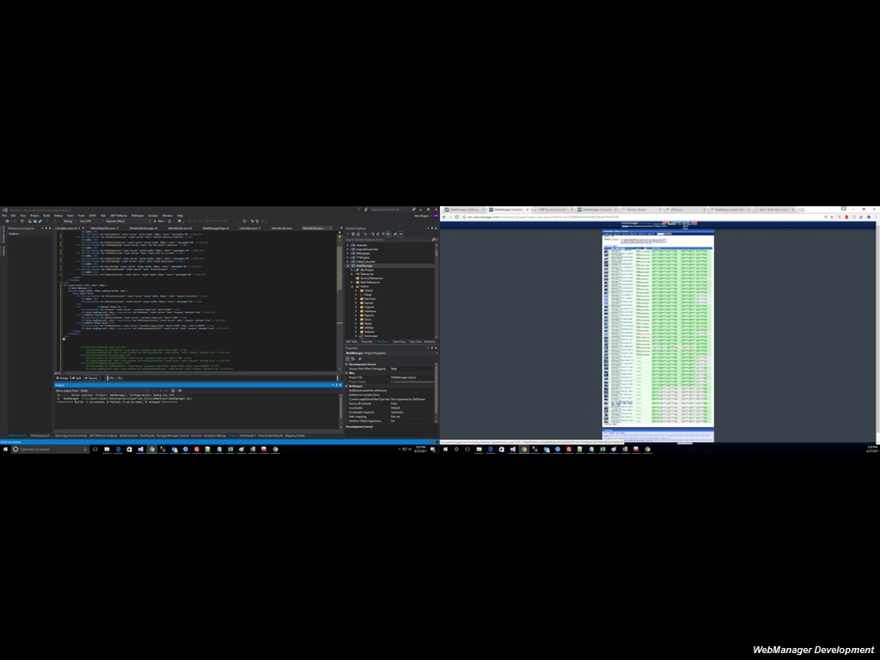Open the Debug configuration dropdown
880x660 pixels.
(x=69, y=221)
